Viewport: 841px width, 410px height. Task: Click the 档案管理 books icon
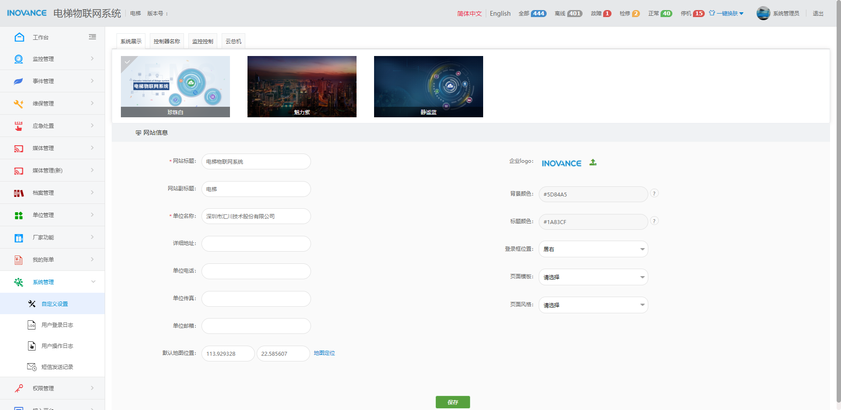(x=18, y=193)
